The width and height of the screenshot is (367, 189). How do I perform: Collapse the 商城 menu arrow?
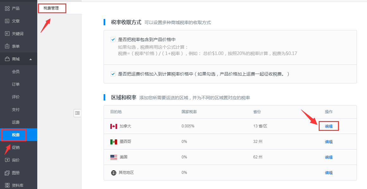coord(30,59)
